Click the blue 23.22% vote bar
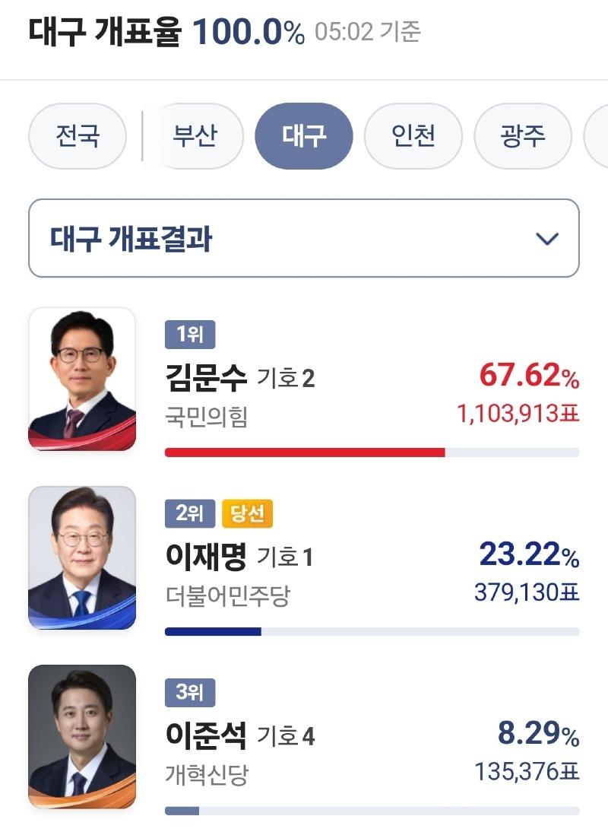This screenshot has height=832, width=608. (x=213, y=631)
